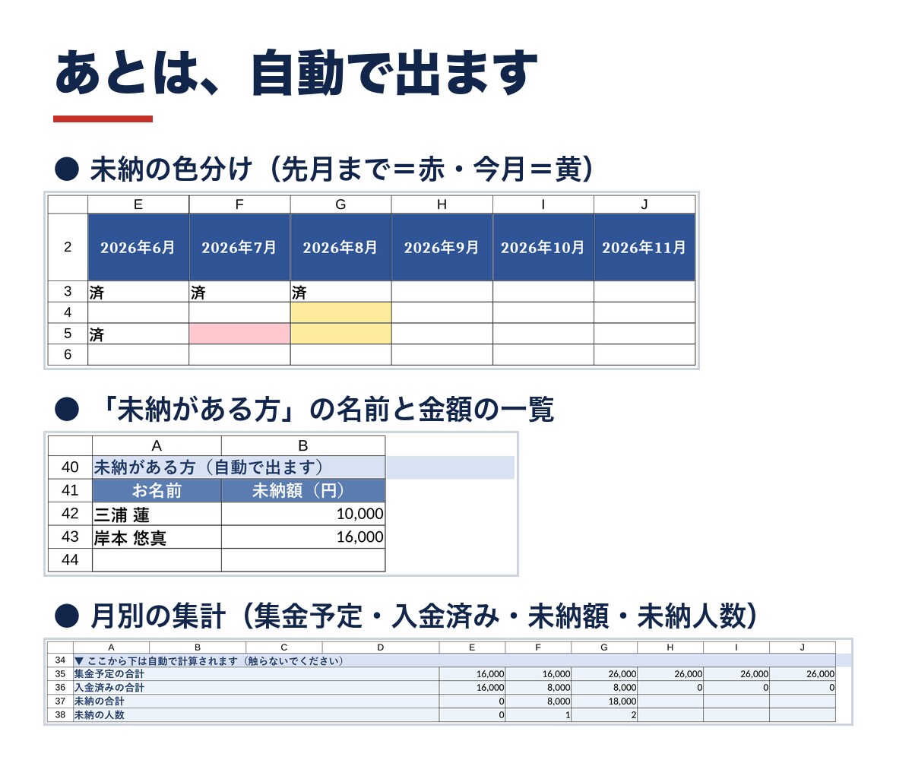The image size is (912, 760).
Task: Select row header 44 in the unpaid list
Action: [x=70, y=560]
